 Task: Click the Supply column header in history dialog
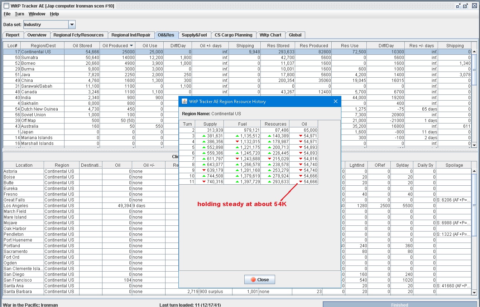click(x=210, y=124)
